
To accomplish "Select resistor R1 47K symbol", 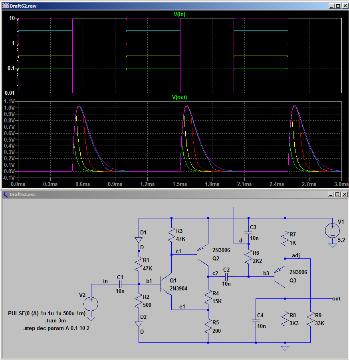I will point(139,264).
